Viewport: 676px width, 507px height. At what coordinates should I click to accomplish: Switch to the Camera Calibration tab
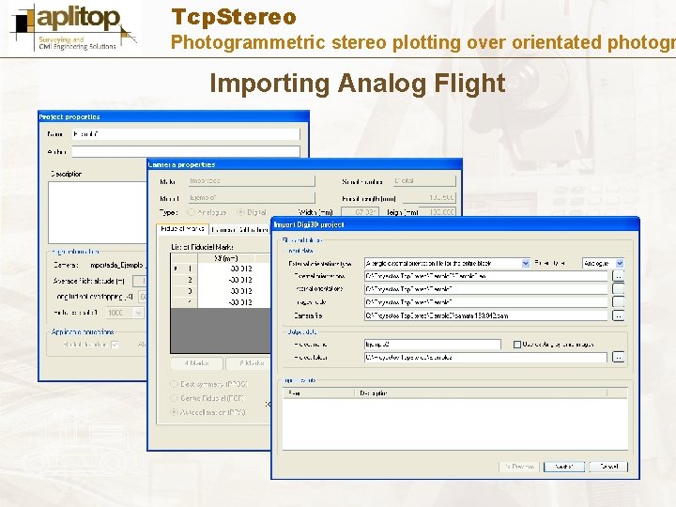pos(239,230)
